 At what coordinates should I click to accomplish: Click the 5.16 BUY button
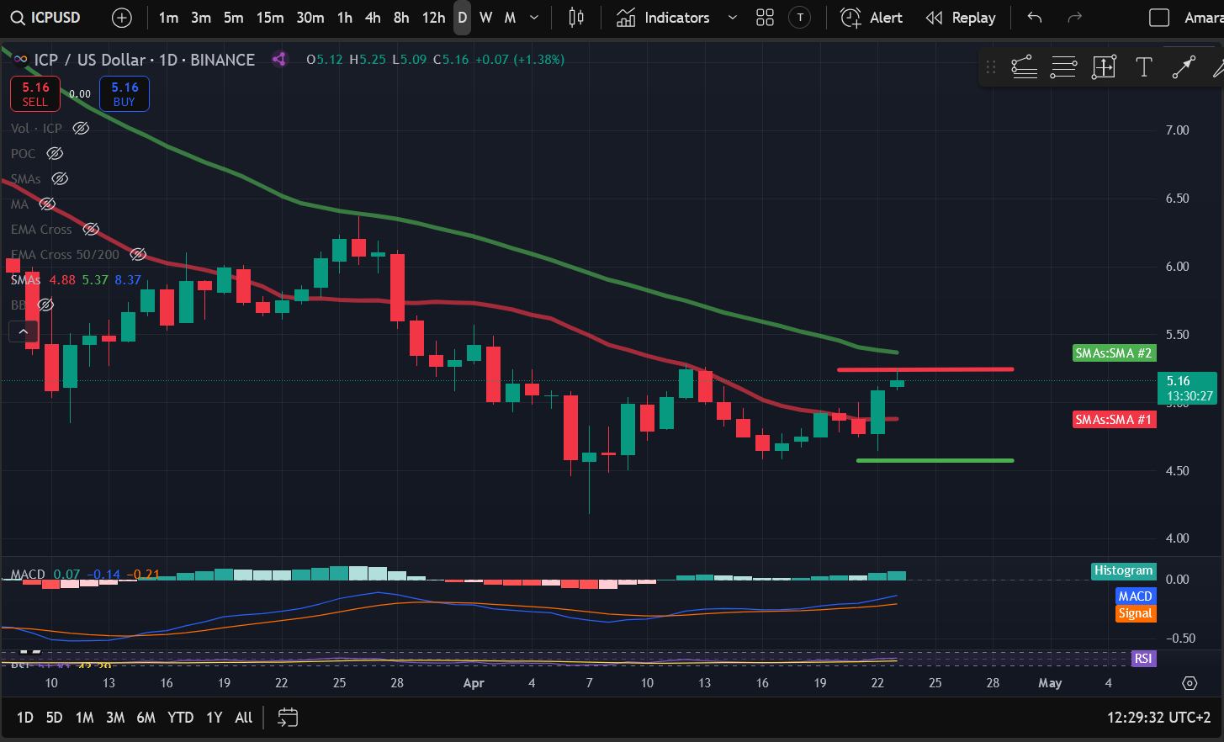[125, 94]
